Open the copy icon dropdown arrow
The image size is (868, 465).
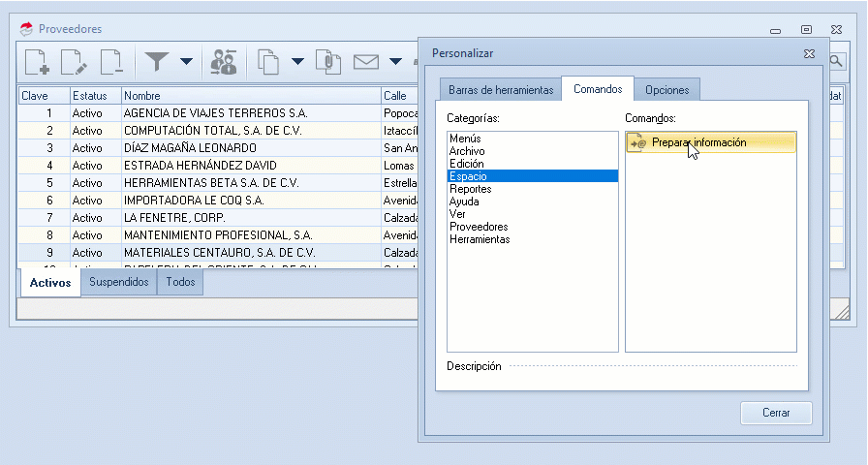pos(297,63)
